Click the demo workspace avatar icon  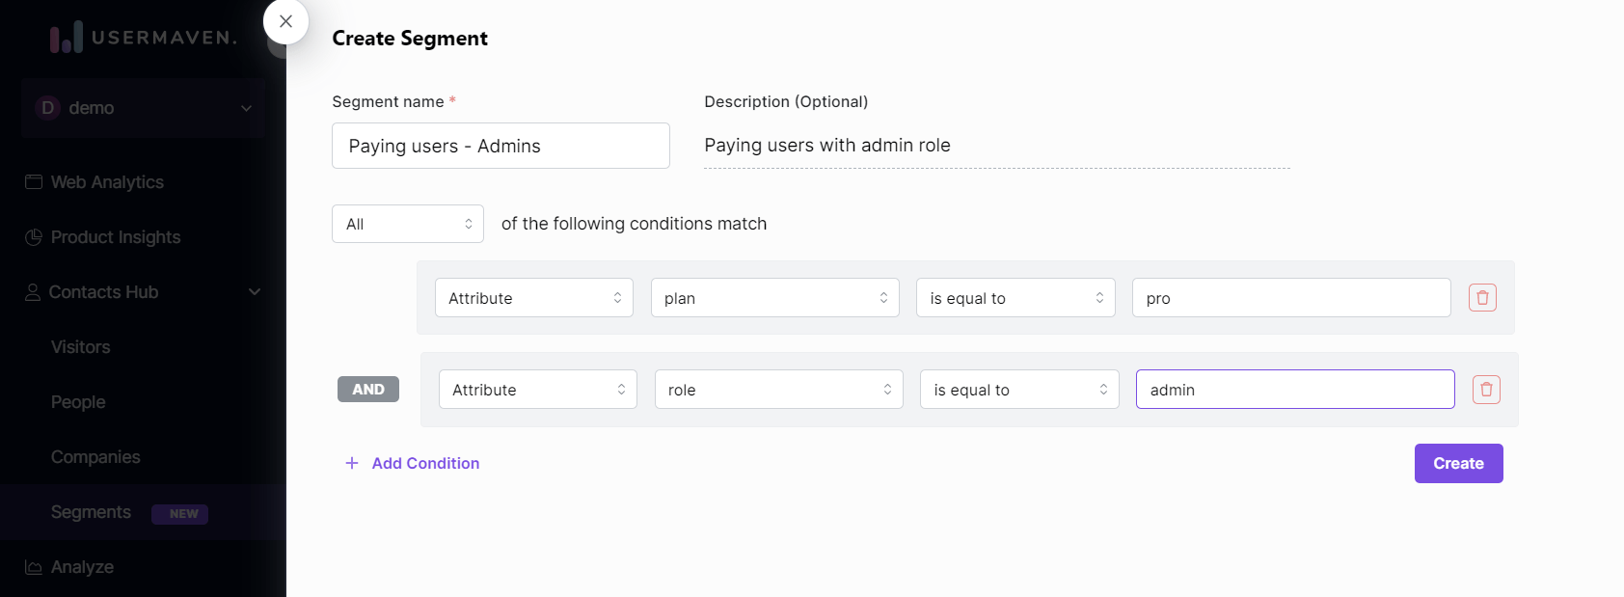(x=47, y=108)
